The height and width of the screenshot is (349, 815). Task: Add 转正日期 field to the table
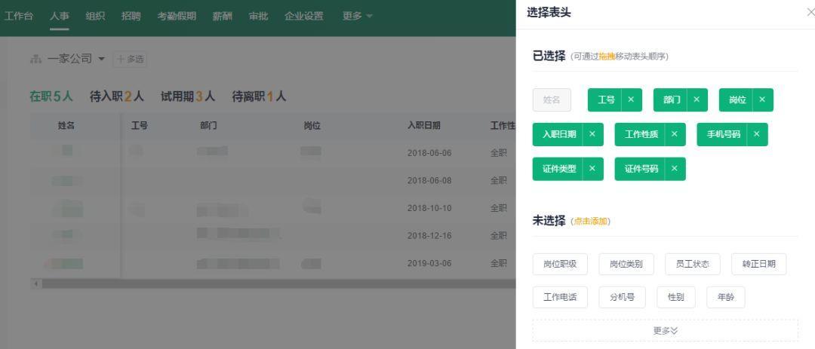coord(758,264)
